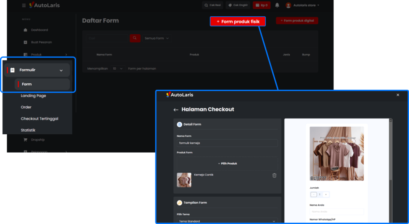The width and height of the screenshot is (409, 224).
Task: Click Kemeja Cantik product thumbnail
Action: pos(184,180)
